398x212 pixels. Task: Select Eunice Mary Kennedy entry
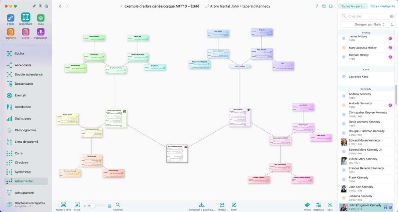pos(366,161)
